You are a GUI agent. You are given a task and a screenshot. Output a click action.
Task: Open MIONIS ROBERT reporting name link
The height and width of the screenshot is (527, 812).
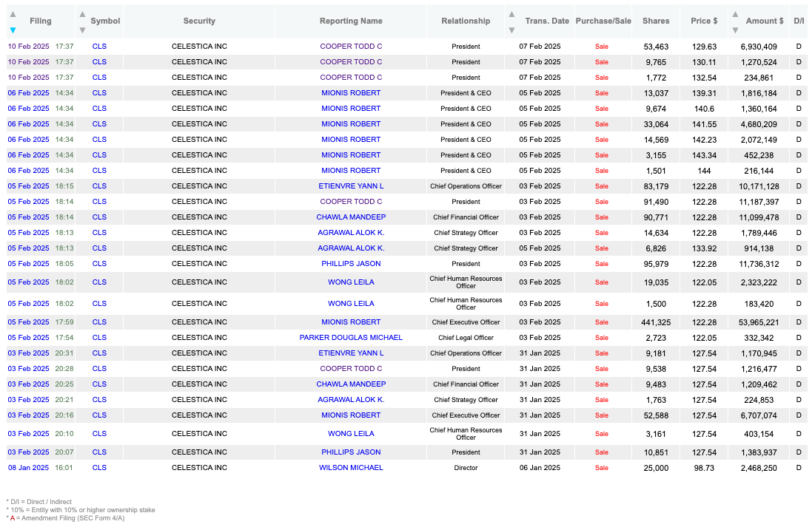click(351, 92)
